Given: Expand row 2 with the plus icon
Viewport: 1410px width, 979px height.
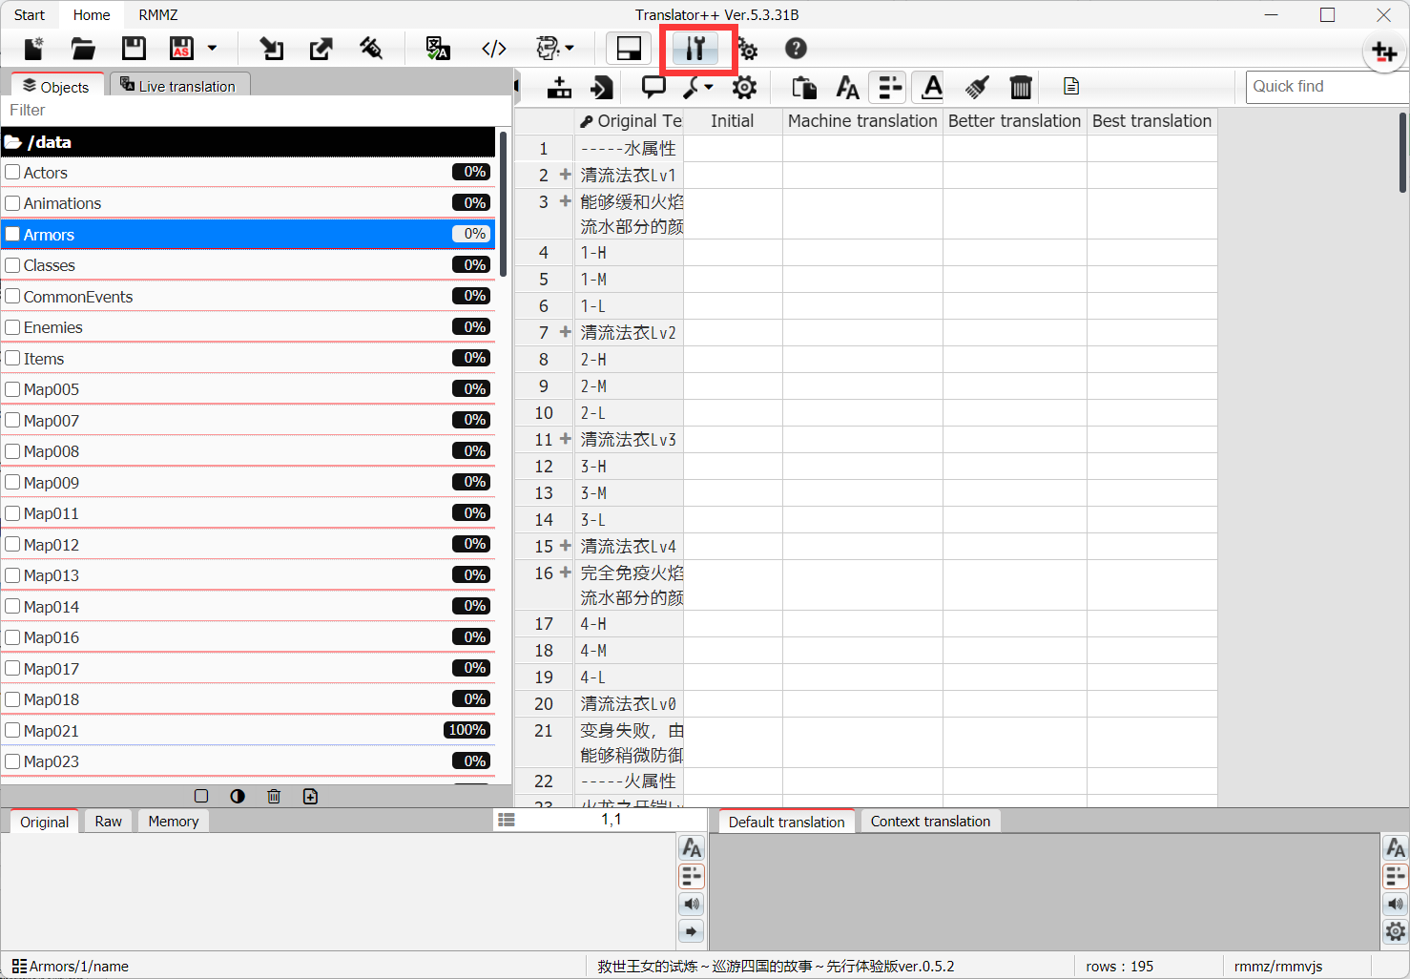Looking at the screenshot, I should click(565, 175).
